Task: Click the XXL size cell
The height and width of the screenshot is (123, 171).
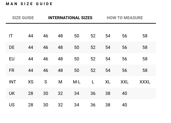Action: (124, 82)
